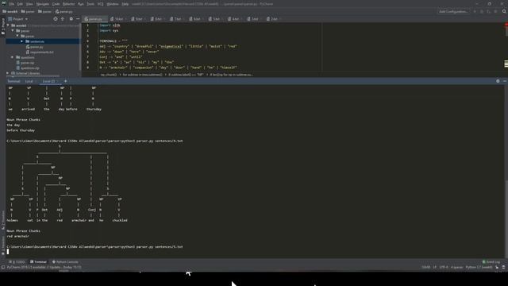The height and width of the screenshot is (286, 508).
Task: Click the Run icon in the toolbar
Action: (475, 11)
